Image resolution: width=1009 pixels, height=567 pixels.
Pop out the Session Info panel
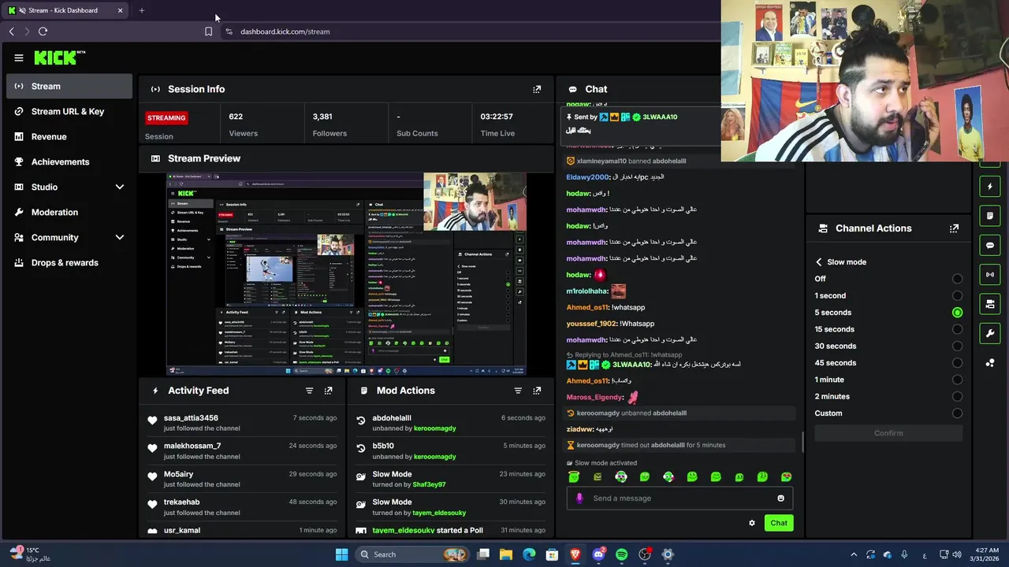point(537,89)
